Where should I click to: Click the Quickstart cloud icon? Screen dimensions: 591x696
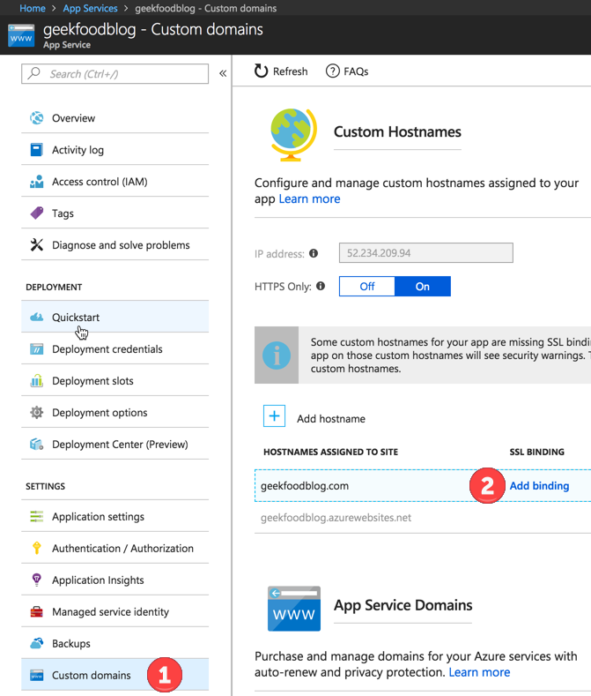36,317
